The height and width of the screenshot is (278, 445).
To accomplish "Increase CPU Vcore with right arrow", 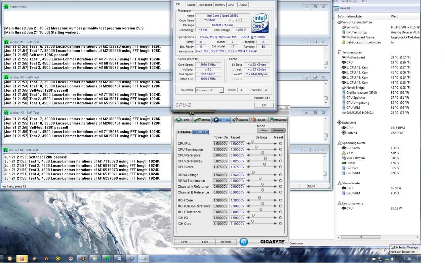I will click(x=275, y=167).
